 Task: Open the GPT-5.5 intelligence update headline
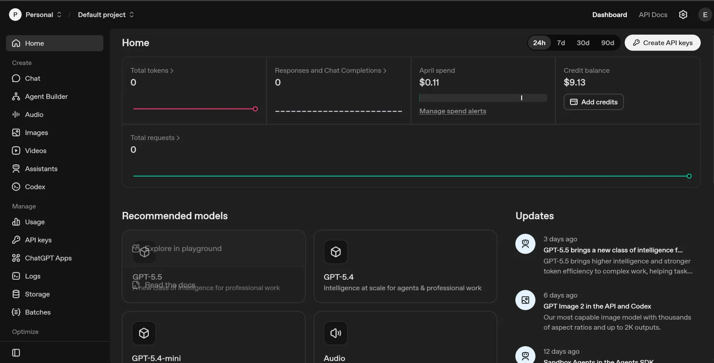(x=613, y=250)
